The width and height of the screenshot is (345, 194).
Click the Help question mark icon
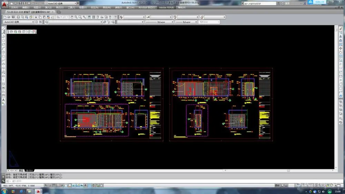click(x=116, y=17)
